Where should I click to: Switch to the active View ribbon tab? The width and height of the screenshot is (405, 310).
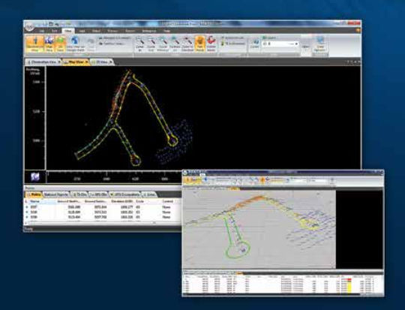pyautogui.click(x=68, y=31)
